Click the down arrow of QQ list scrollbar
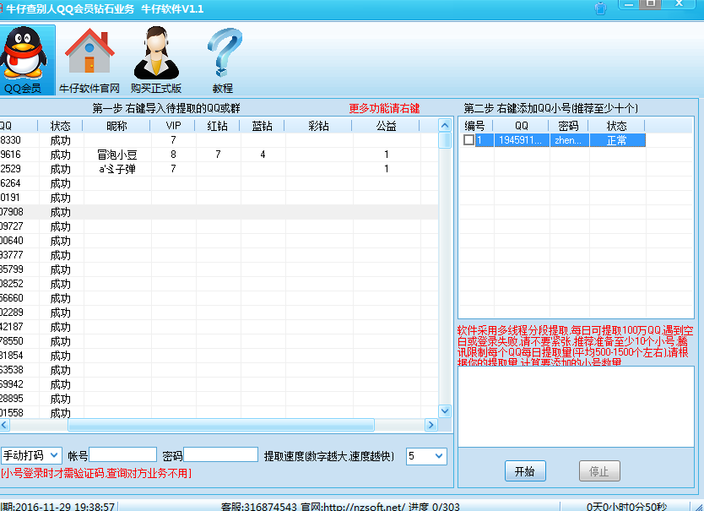This screenshot has height=511, width=704. pos(445,410)
